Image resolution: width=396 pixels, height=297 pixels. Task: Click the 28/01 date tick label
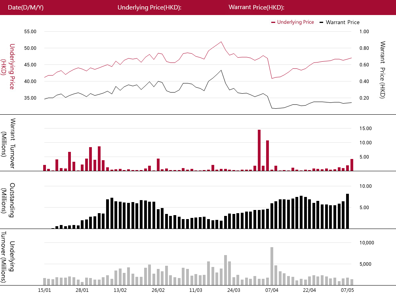point(82,290)
